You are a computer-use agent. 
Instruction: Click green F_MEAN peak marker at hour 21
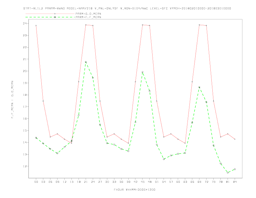point(86,62)
